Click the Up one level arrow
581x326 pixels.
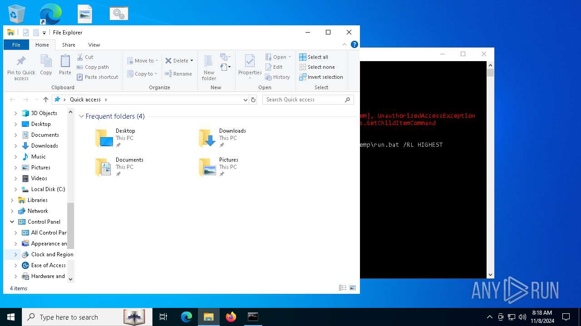pos(46,100)
